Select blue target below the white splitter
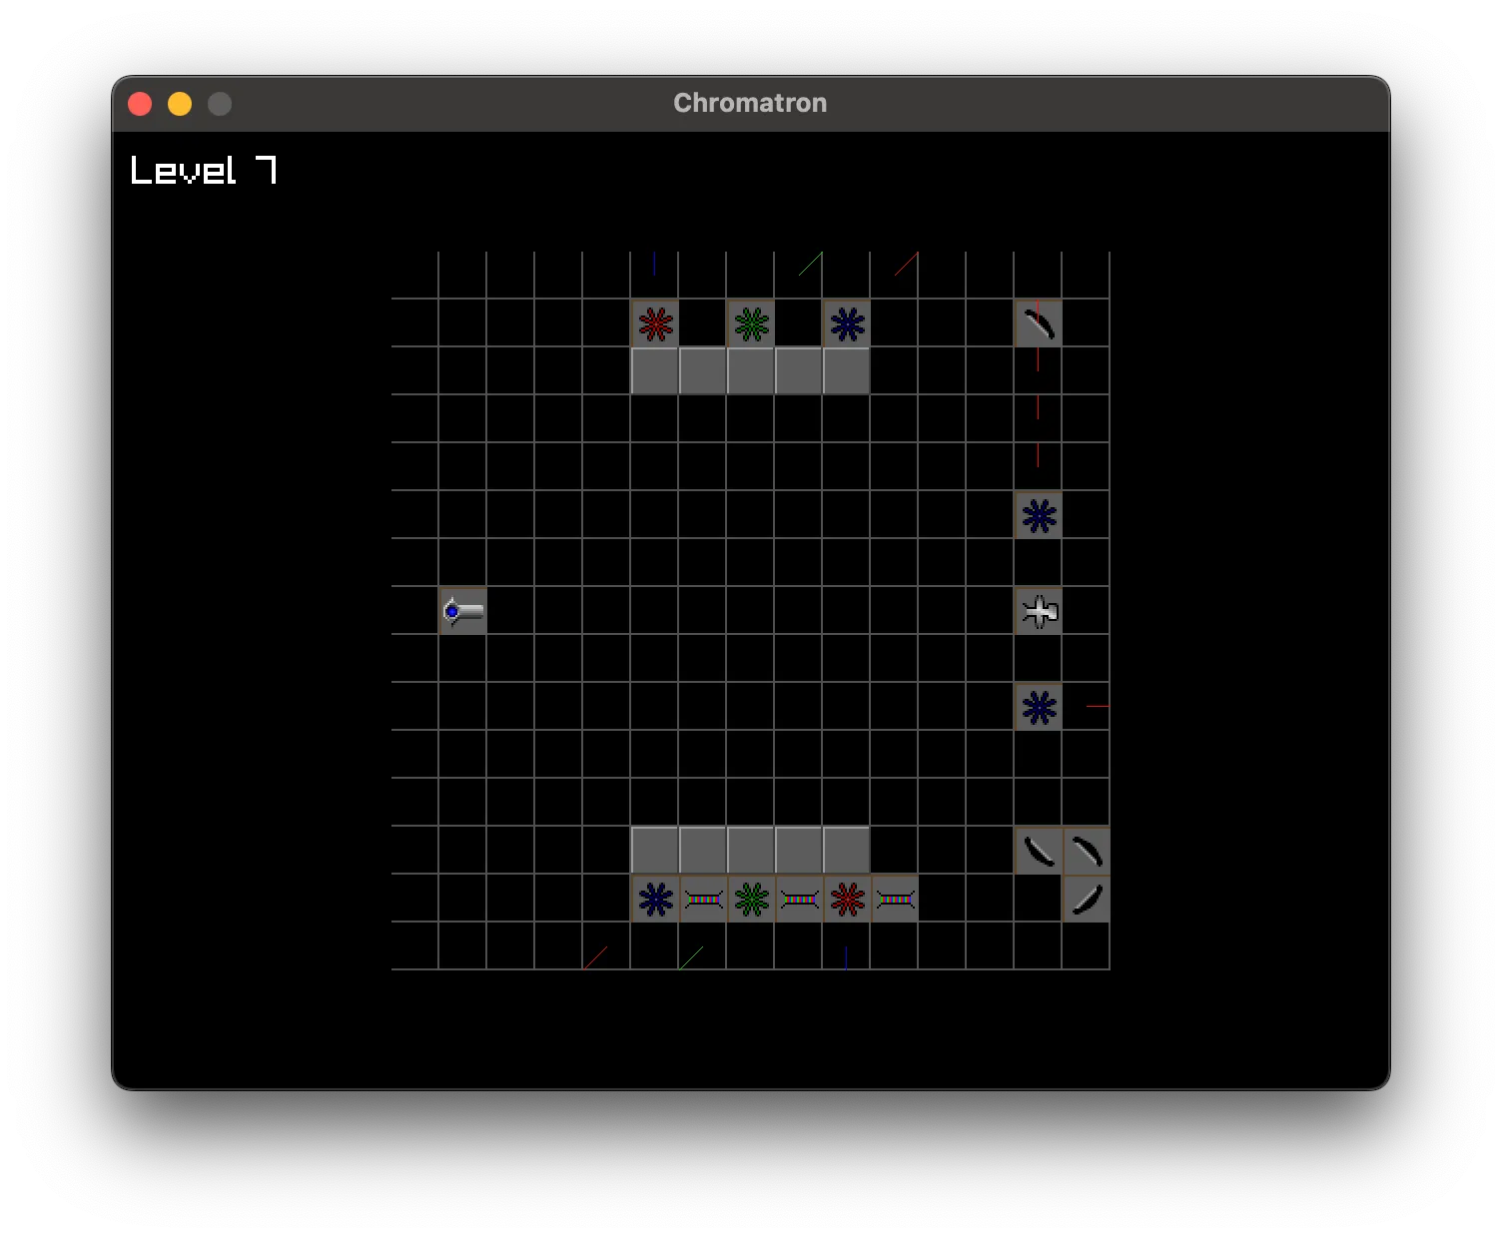This screenshot has width=1502, height=1238. click(x=1039, y=707)
